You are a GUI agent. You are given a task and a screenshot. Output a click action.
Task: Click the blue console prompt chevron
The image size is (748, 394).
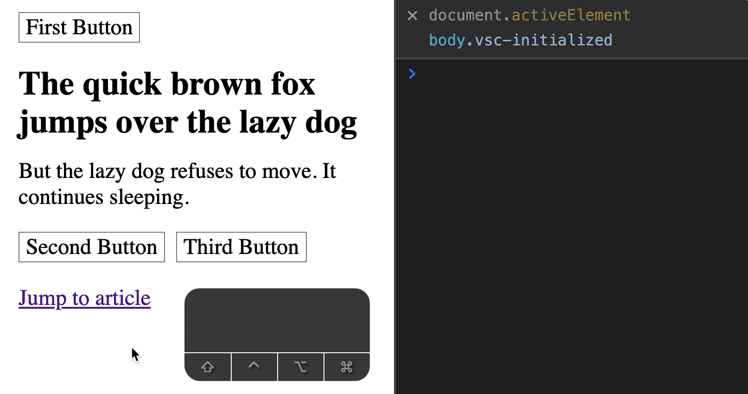pyautogui.click(x=412, y=74)
